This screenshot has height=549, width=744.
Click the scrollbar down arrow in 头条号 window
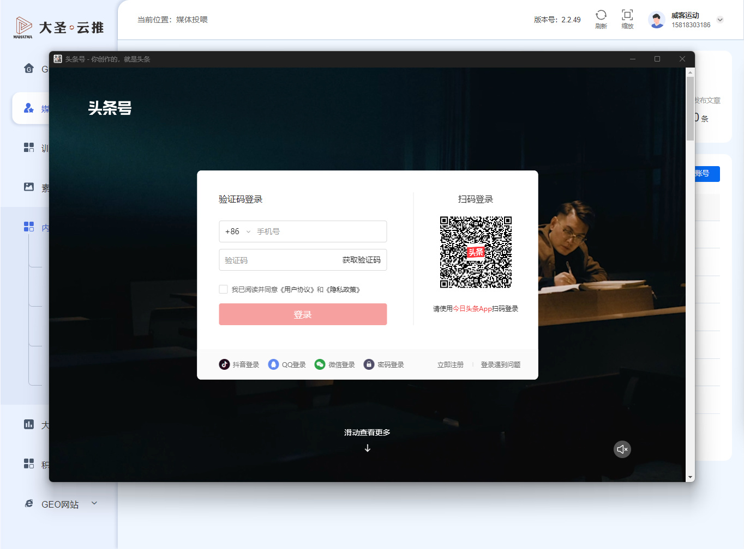pyautogui.click(x=691, y=477)
